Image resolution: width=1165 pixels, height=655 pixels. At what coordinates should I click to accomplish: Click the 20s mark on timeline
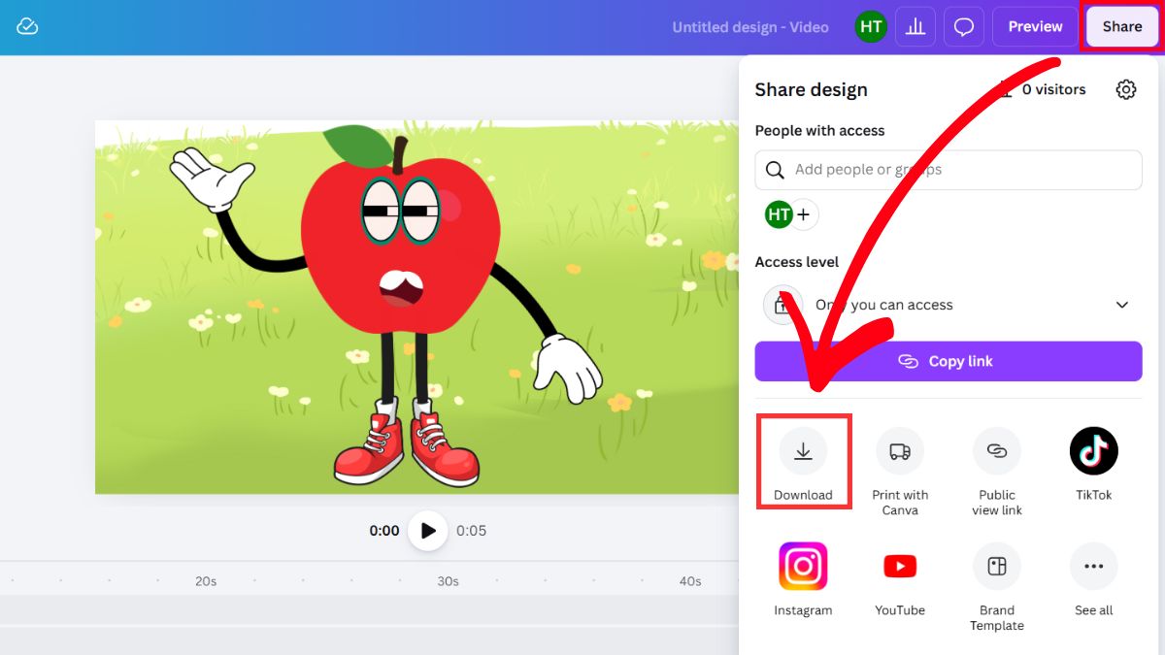(x=206, y=581)
